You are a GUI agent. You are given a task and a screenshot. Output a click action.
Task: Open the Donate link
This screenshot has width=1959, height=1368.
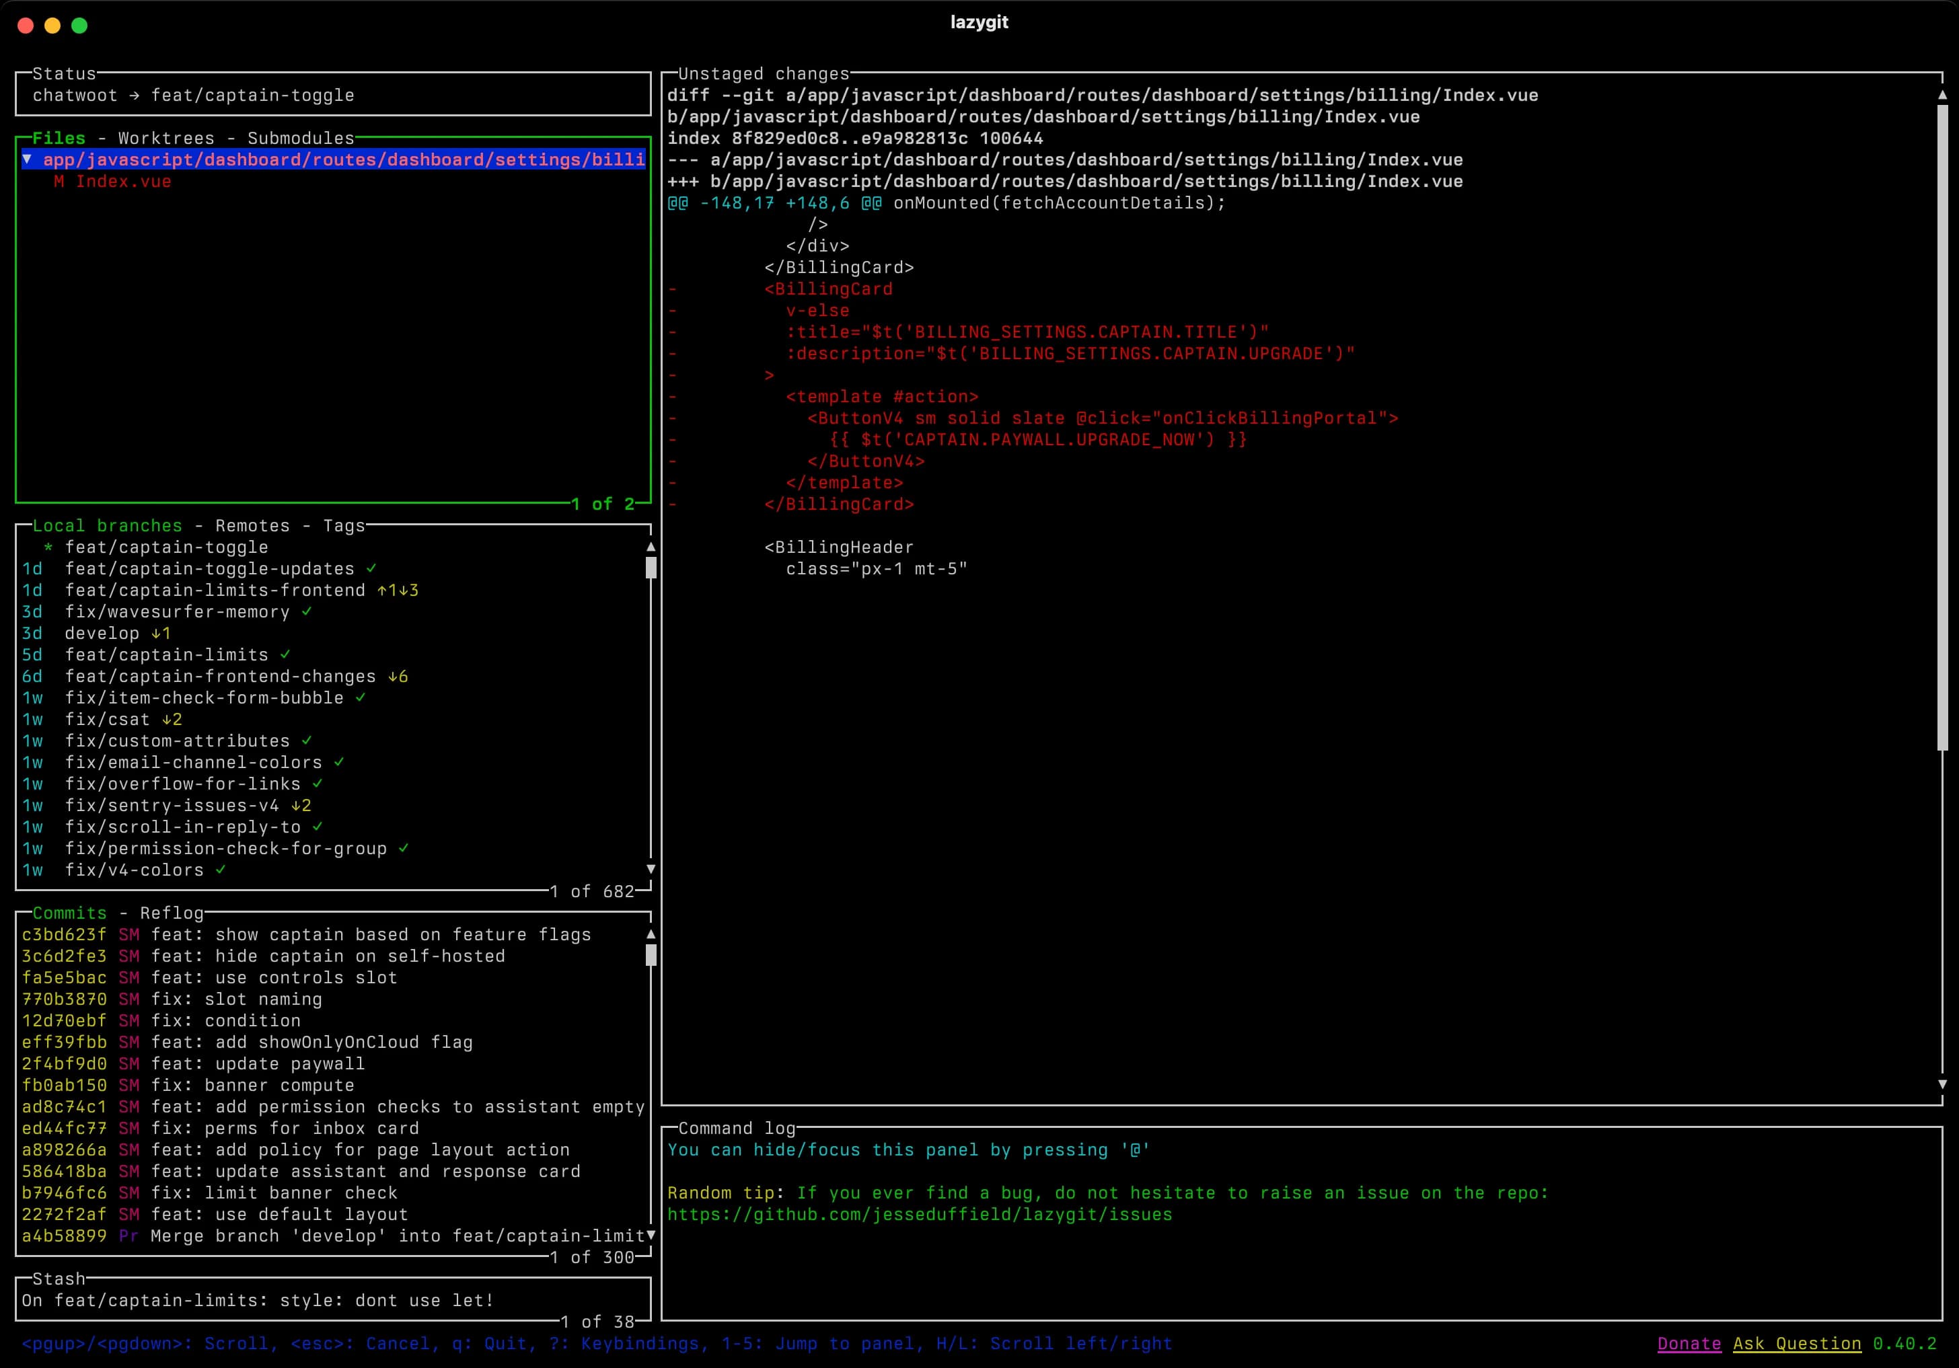(1689, 1343)
